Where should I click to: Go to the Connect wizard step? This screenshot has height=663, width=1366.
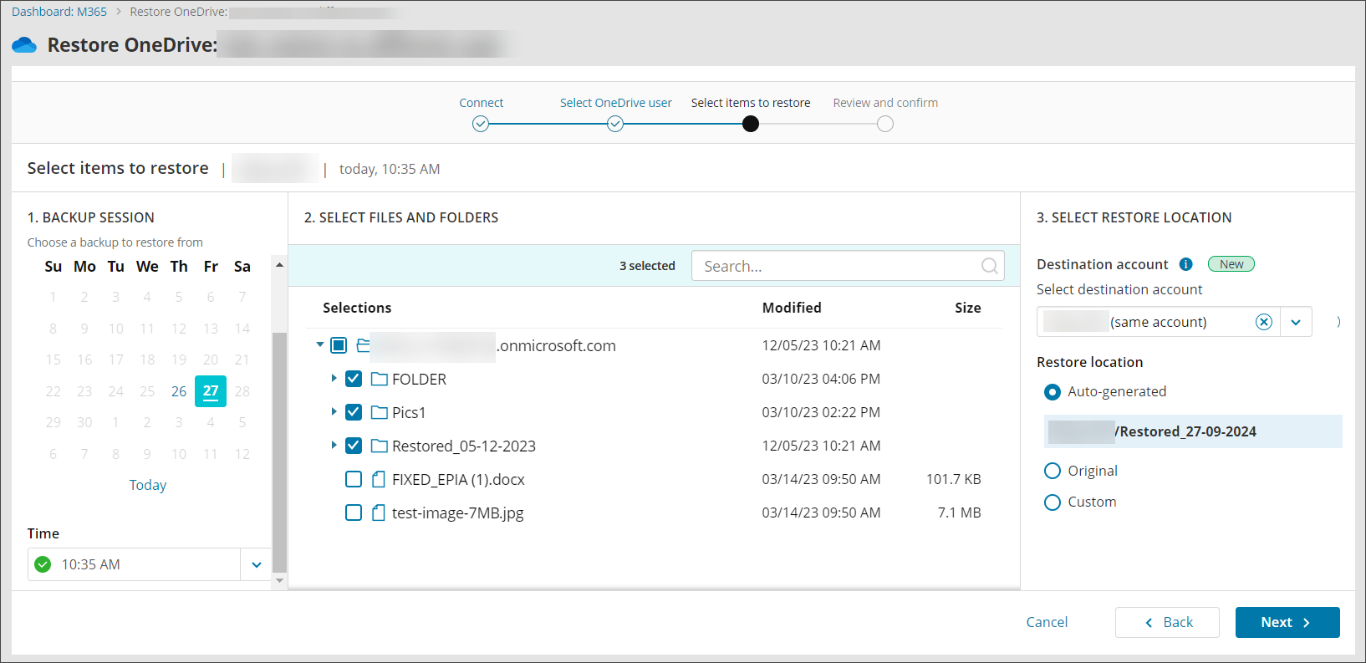pos(481,124)
